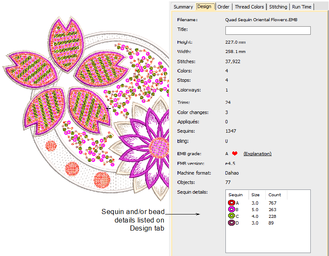Open the EMB grade Explanation link
This screenshot has height=256, width=329.
[x=257, y=153]
